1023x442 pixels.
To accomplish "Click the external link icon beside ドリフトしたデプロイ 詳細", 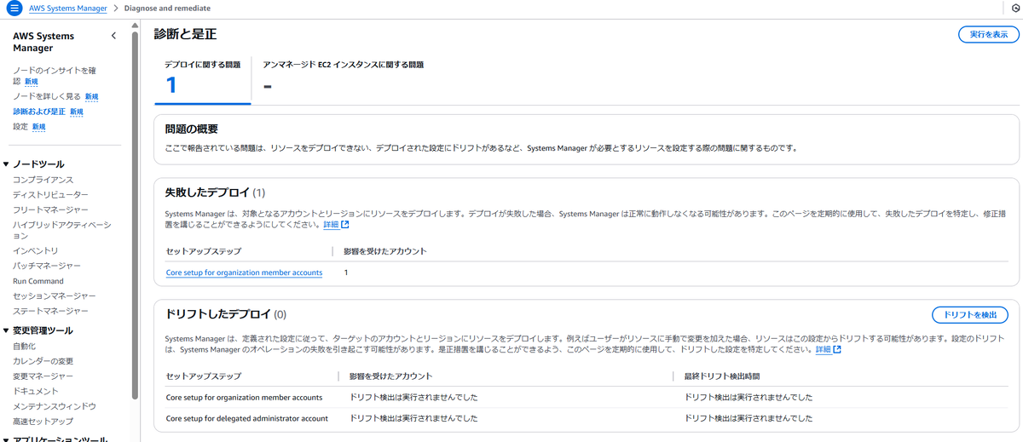I will 837,350.
